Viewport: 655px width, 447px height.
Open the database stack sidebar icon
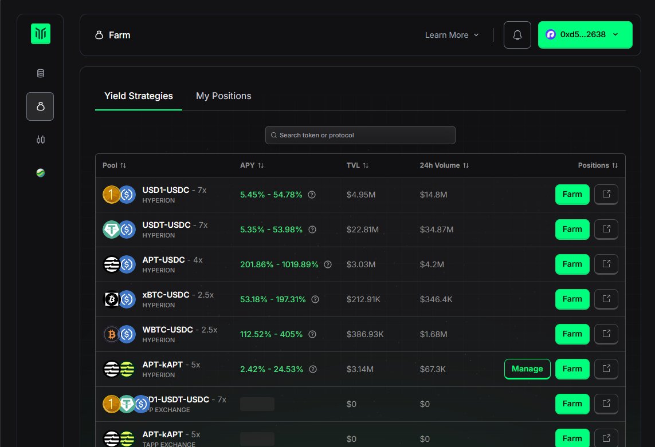[41, 73]
